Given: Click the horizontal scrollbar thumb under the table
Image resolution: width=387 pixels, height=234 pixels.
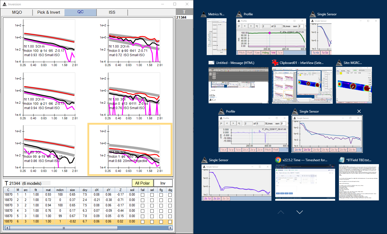Looking at the screenshot, I should tap(64, 228).
